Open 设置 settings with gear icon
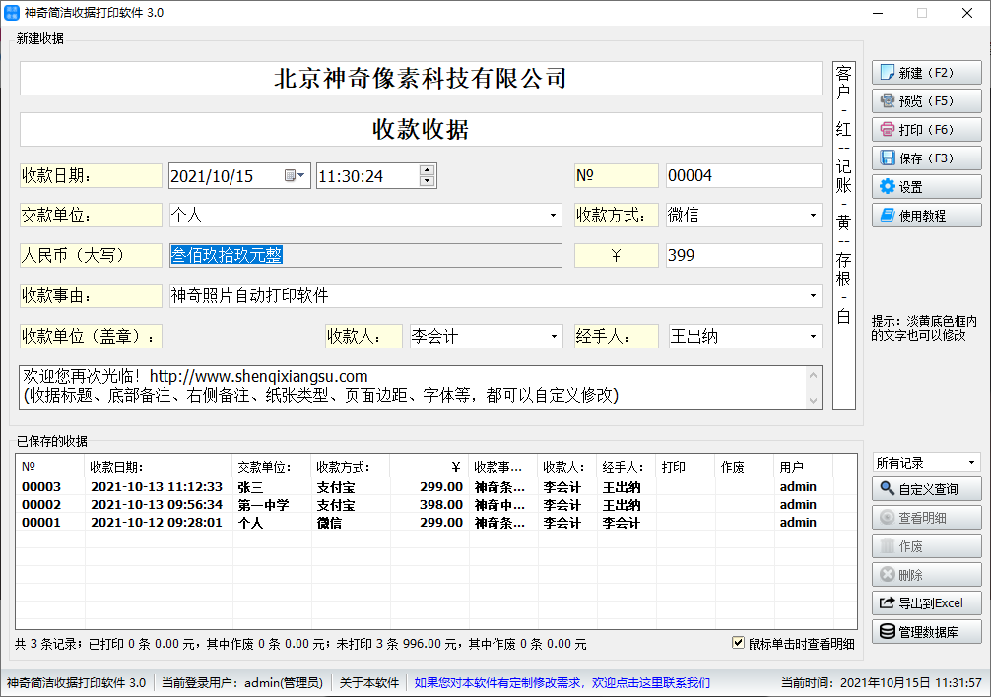 point(927,187)
